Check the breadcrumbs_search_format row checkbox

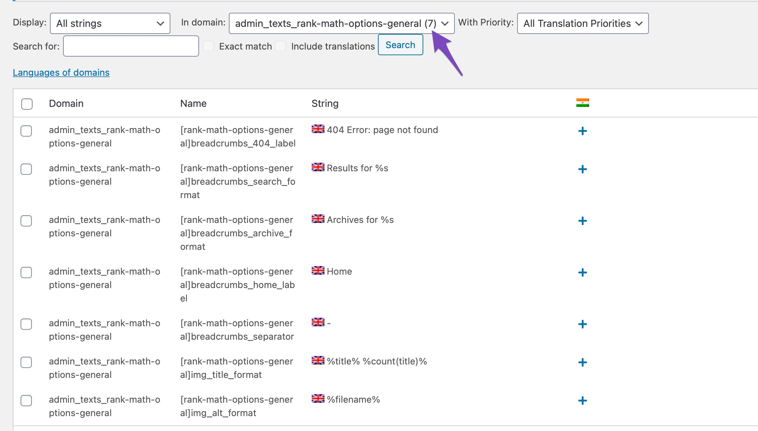26,169
